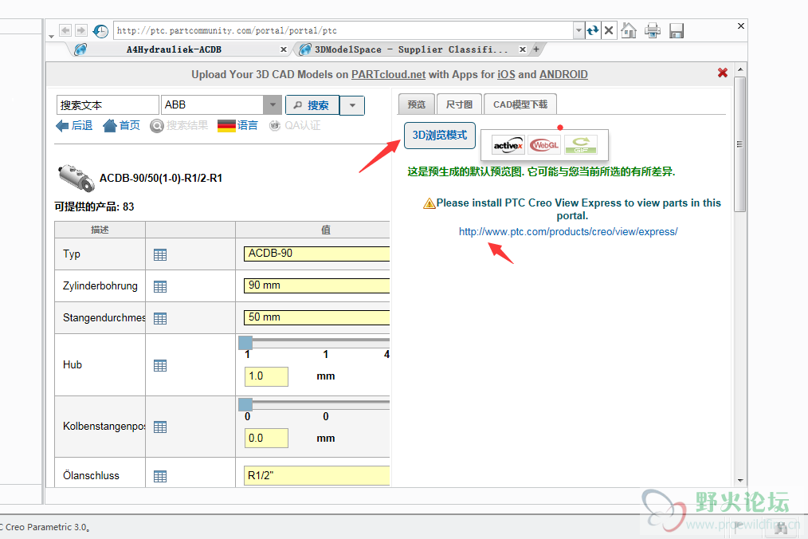
Task: Select the 尺寸图 dimension drawing tab
Action: click(459, 104)
